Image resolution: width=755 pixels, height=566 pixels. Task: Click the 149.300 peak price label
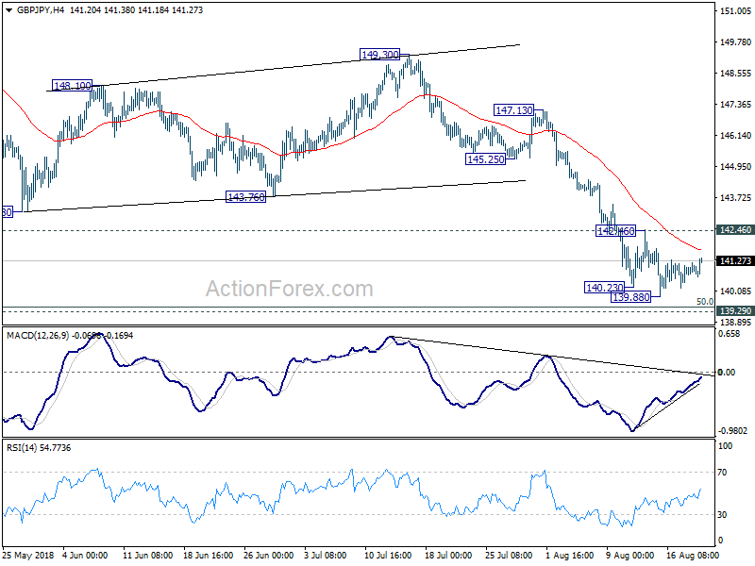click(x=380, y=55)
